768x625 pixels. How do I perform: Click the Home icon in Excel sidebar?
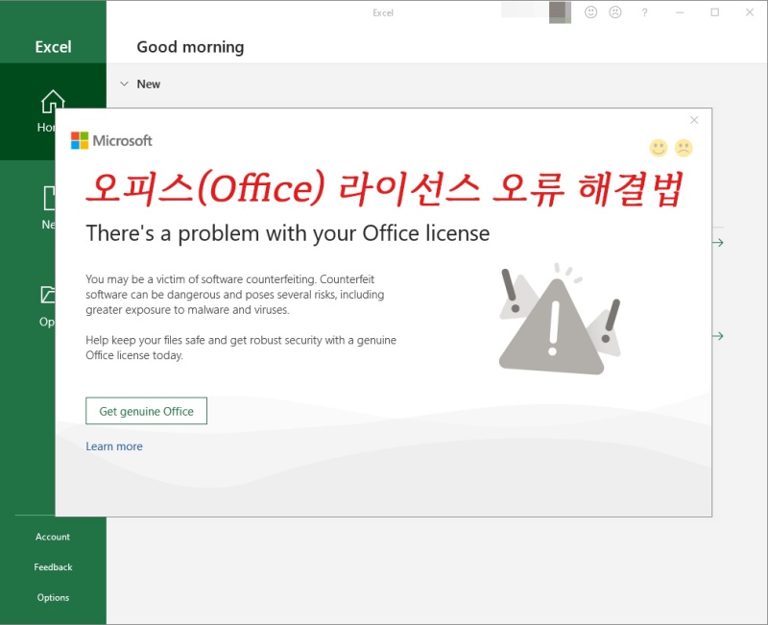[x=53, y=102]
